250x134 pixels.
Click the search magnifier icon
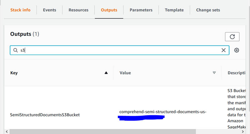[x=15, y=50]
